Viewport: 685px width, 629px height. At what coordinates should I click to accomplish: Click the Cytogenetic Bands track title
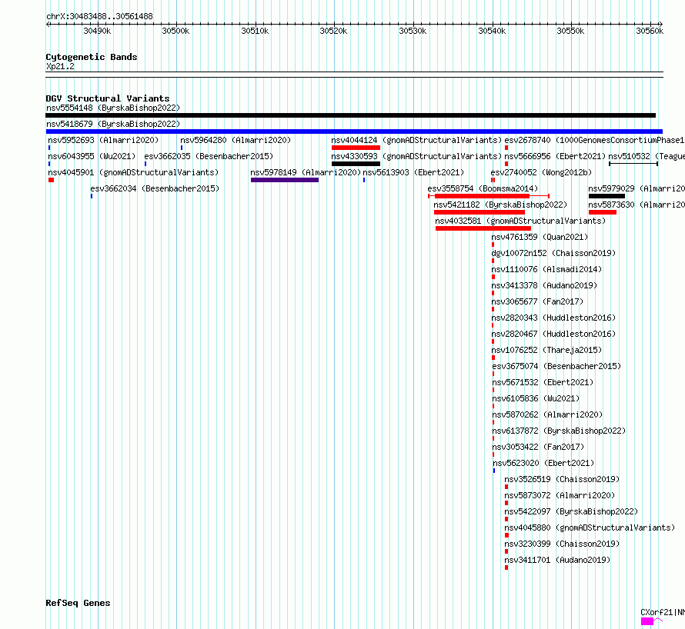[x=92, y=57]
